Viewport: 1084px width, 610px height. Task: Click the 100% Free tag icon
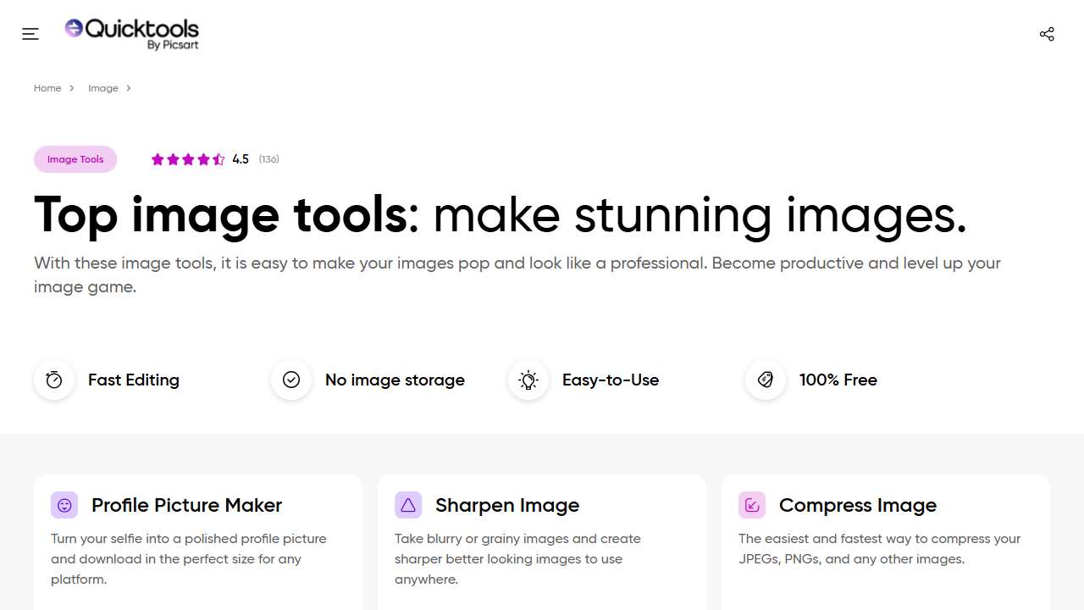click(x=766, y=380)
